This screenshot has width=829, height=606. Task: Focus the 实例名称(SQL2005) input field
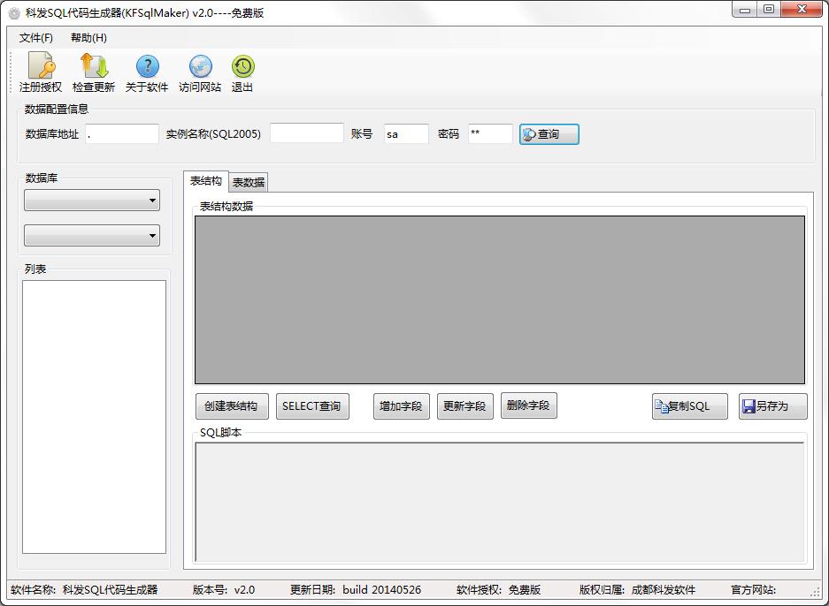[306, 134]
